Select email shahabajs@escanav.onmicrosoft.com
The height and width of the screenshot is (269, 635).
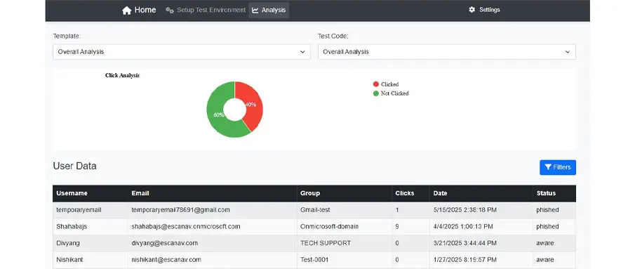[x=186, y=226]
